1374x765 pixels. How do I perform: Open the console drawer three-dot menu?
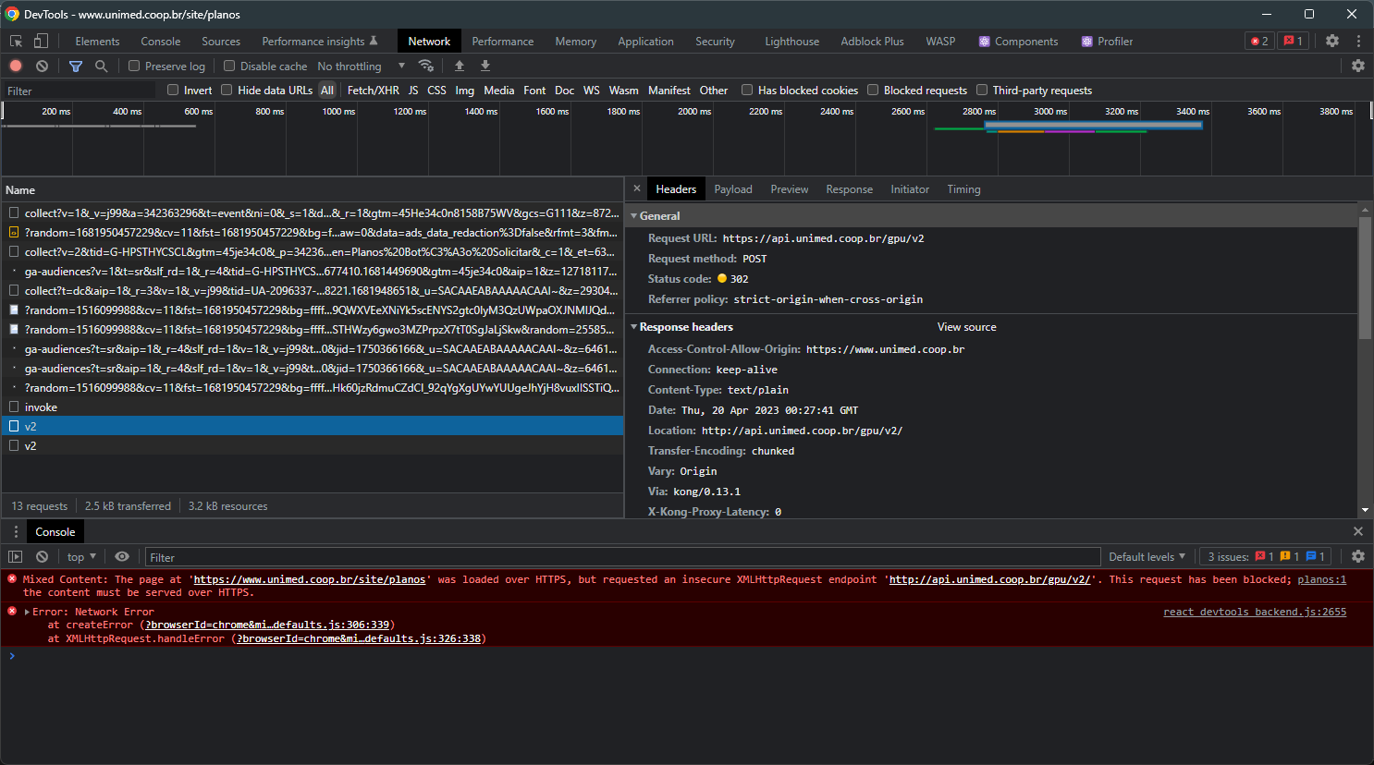(x=16, y=531)
